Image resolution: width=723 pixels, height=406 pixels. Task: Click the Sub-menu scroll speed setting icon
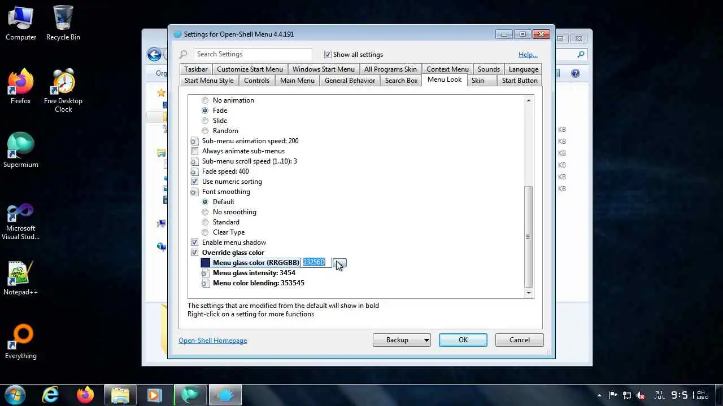coord(194,161)
